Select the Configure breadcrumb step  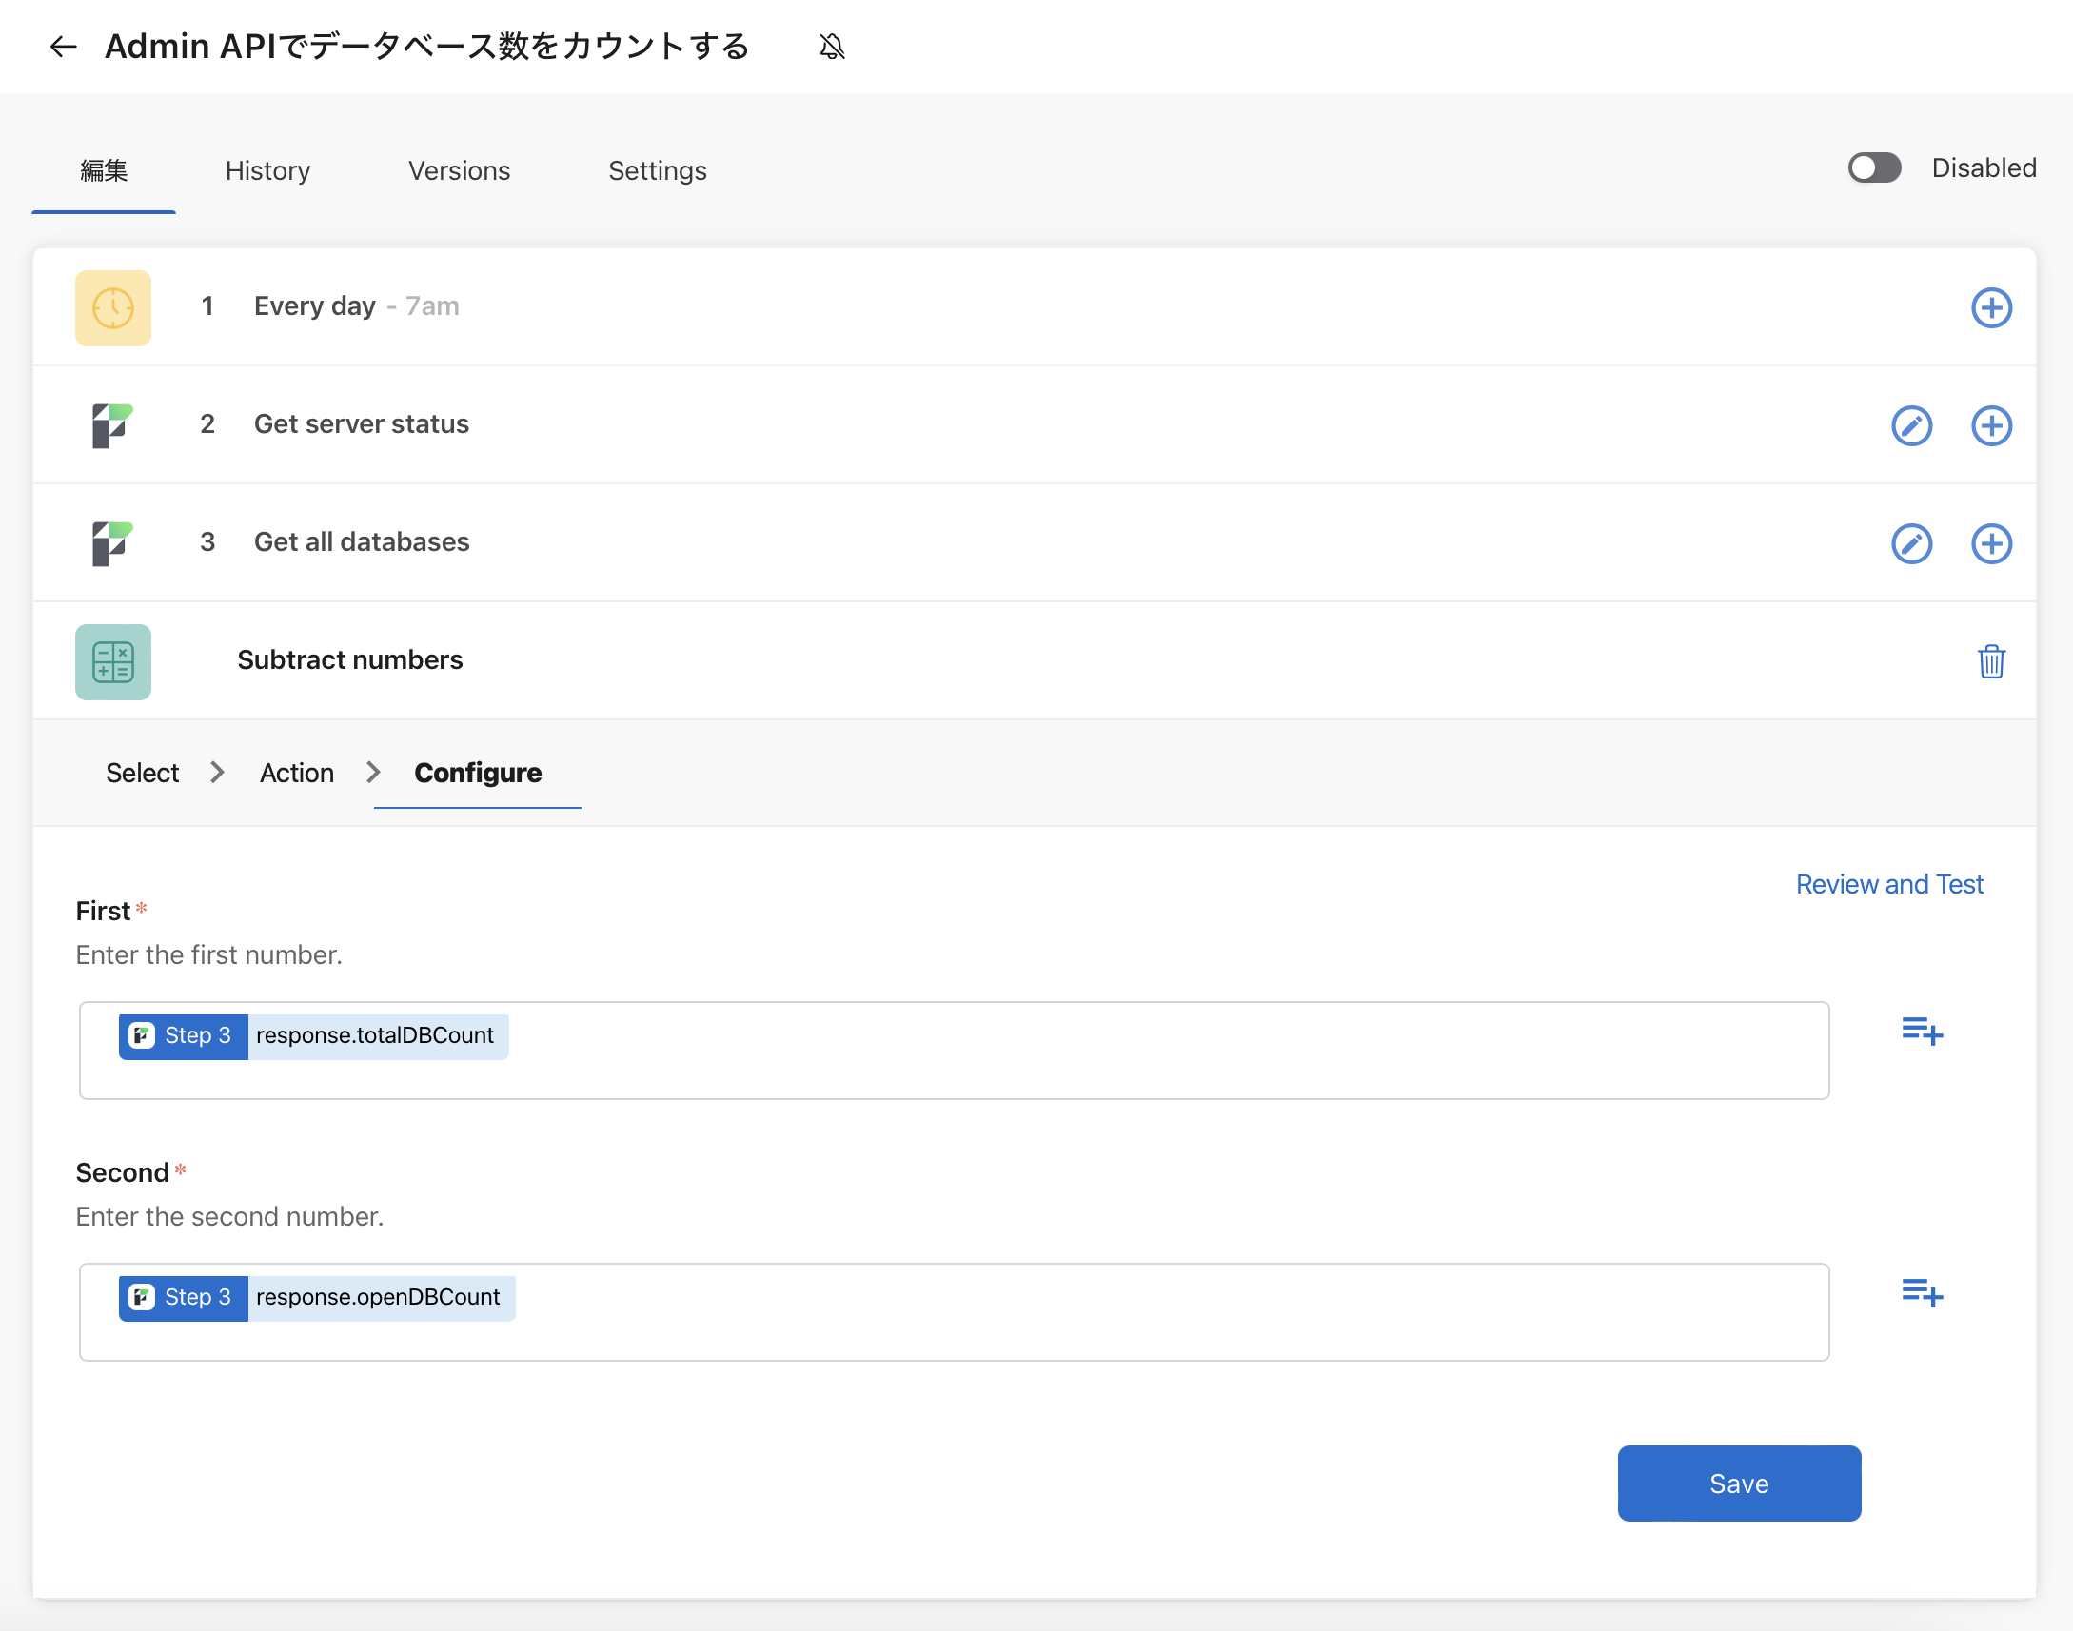pyautogui.click(x=478, y=773)
